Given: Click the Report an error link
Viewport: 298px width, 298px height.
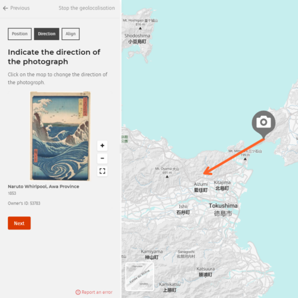Looking at the screenshot, I should [x=97, y=292].
